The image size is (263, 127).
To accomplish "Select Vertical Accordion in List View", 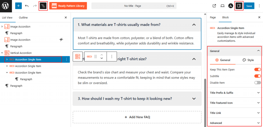I will (x=21, y=53).
